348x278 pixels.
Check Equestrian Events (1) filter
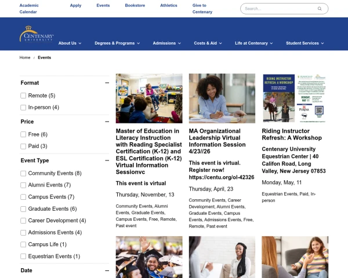tap(23, 256)
